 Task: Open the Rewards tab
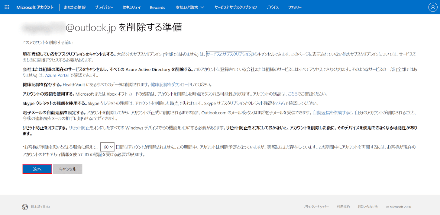157,7
